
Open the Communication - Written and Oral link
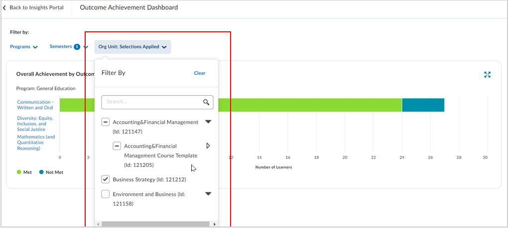(x=35, y=105)
